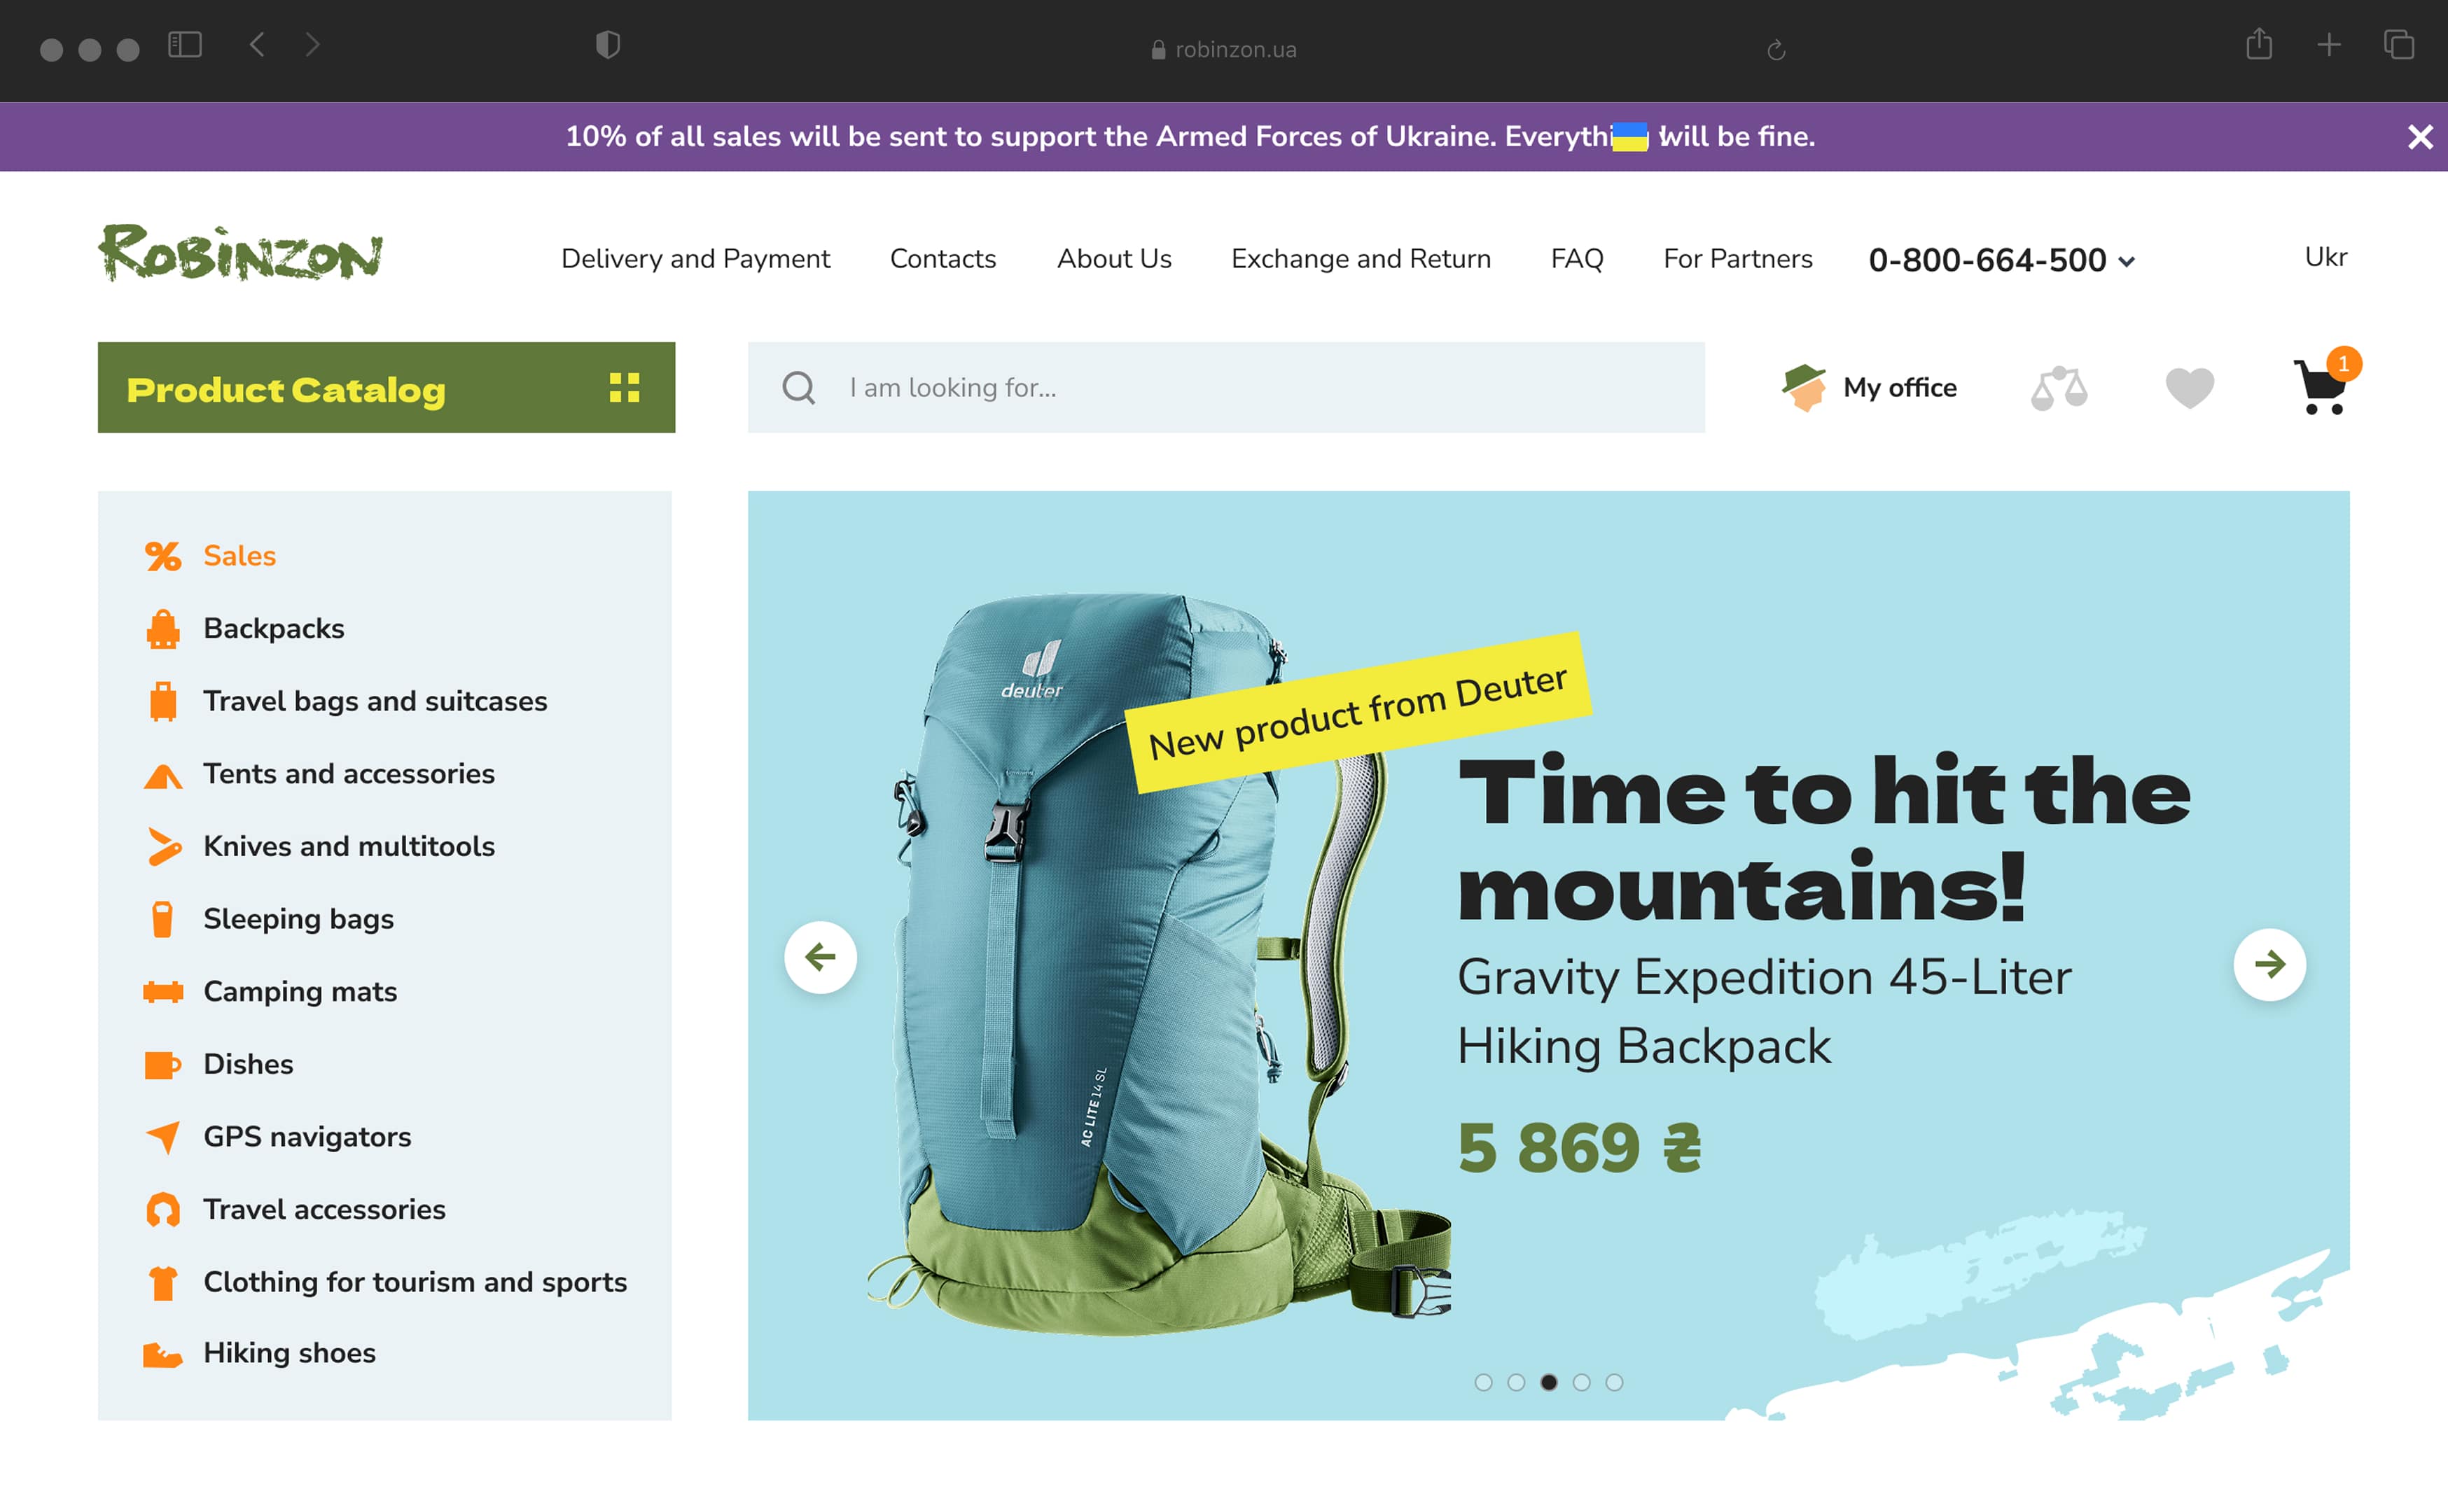Click the search magnifier icon
This screenshot has height=1512, width=2448.
pyautogui.click(x=798, y=388)
